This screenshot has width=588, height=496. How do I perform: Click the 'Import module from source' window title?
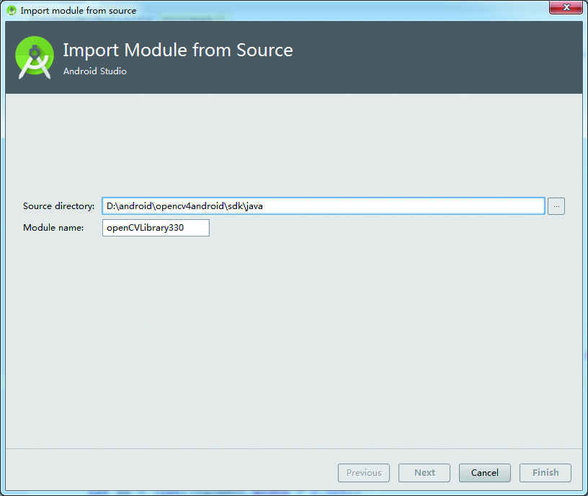(x=79, y=11)
